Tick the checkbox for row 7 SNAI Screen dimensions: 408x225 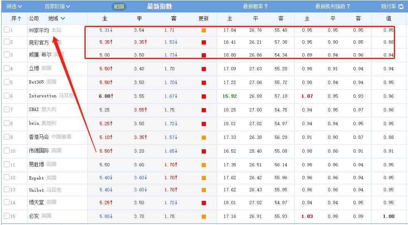7,109
